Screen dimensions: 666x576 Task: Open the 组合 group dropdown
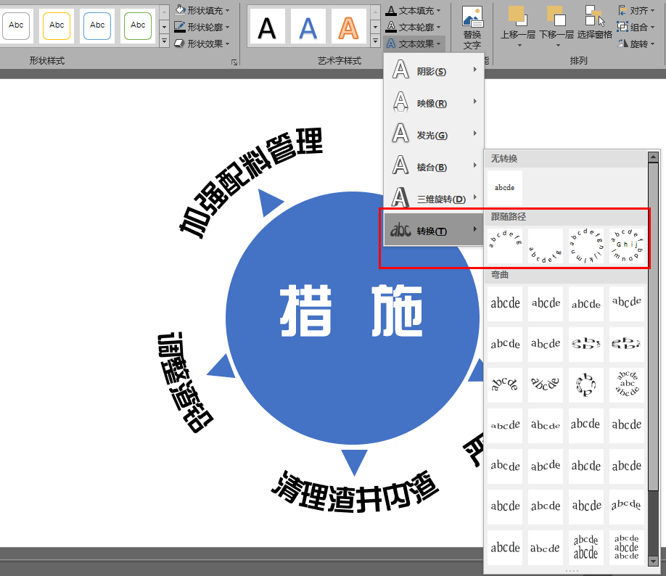pos(636,27)
